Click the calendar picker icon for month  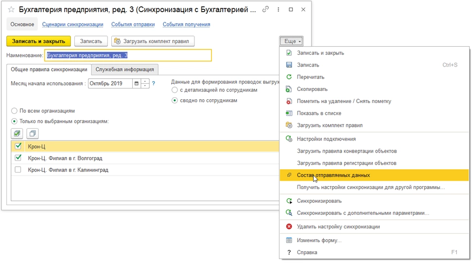click(x=137, y=84)
